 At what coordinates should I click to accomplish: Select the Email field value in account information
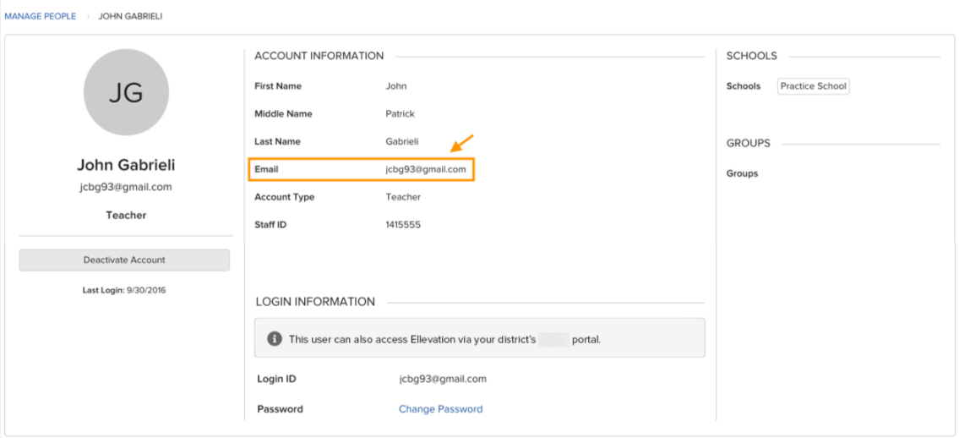click(x=426, y=169)
